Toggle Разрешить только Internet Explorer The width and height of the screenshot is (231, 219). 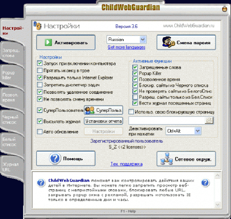coord(40,77)
